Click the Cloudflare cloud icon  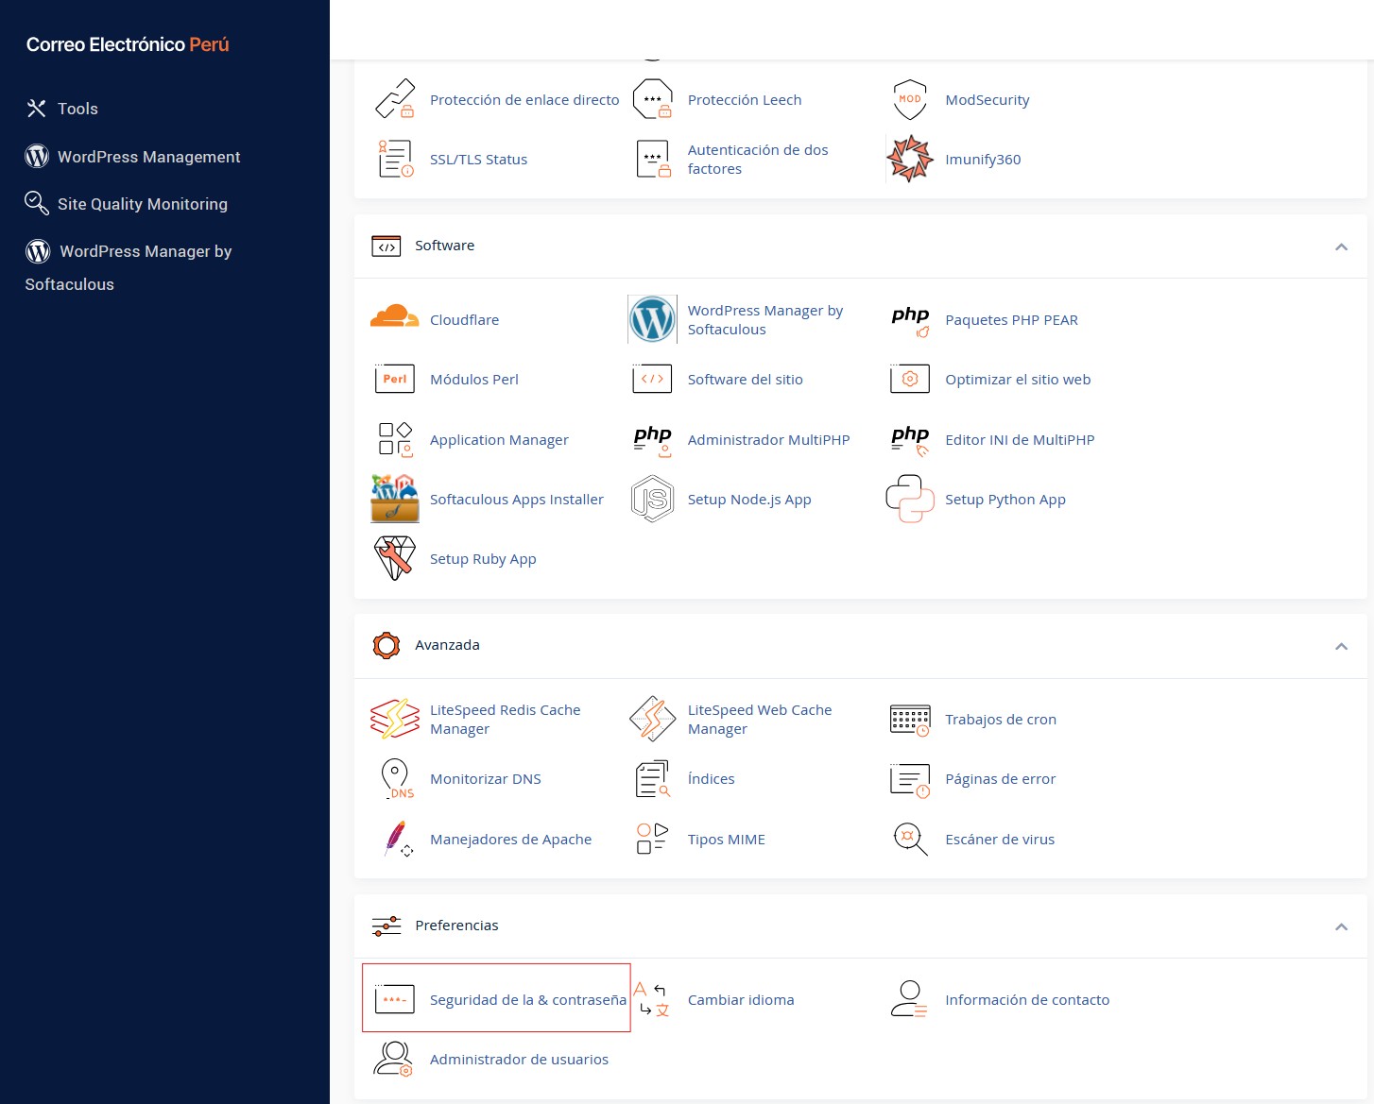click(x=395, y=318)
